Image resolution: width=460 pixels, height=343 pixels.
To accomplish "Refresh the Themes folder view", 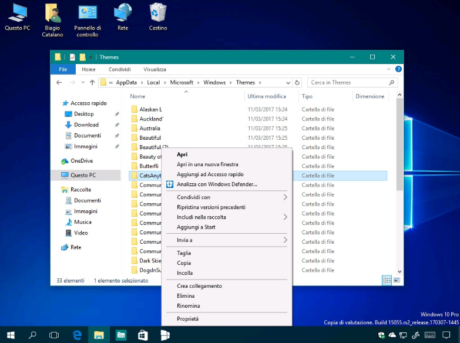I will tap(297, 83).
